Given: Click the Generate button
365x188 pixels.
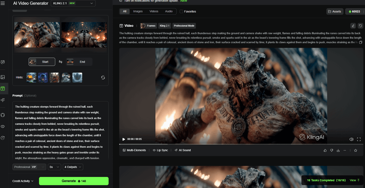Looking at the screenshot, I should [x=74, y=181].
